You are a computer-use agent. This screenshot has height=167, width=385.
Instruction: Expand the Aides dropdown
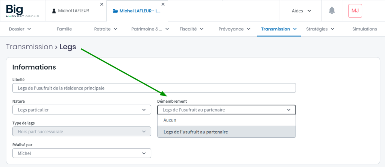click(x=302, y=11)
